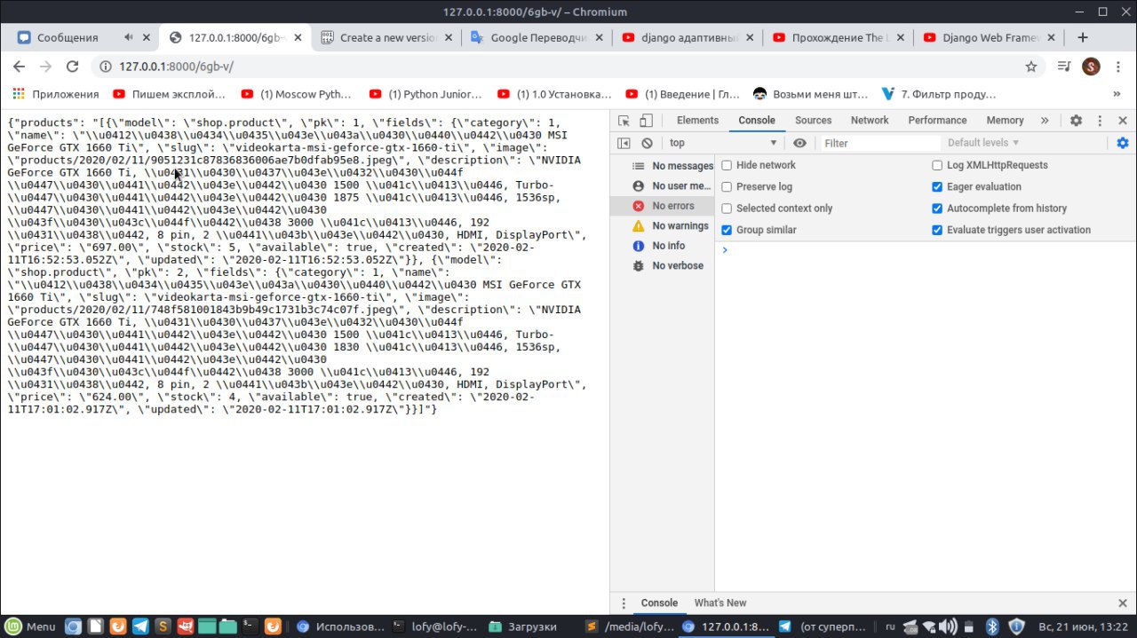The height and width of the screenshot is (638, 1137).
Task: Select the No verbose filter row
Action: tap(663, 266)
